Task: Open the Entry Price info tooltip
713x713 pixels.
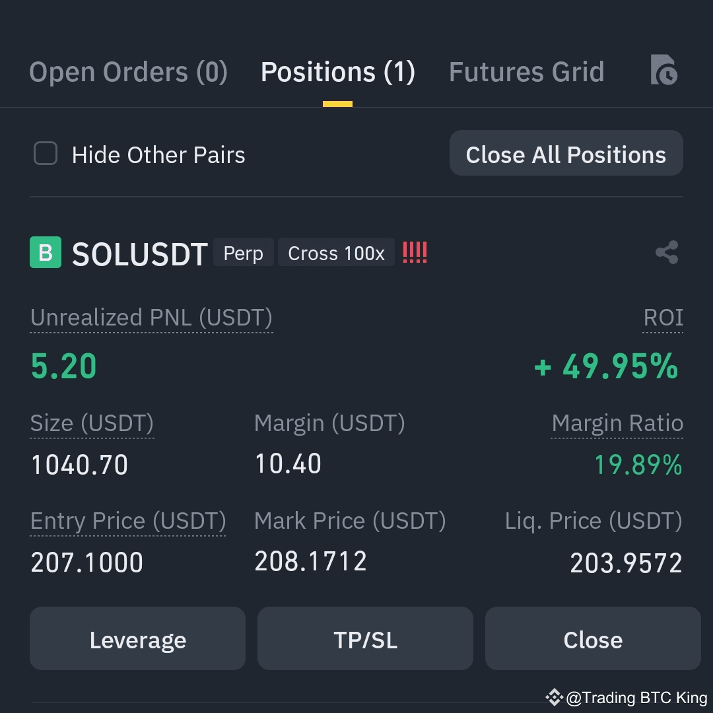Action: 127,521
